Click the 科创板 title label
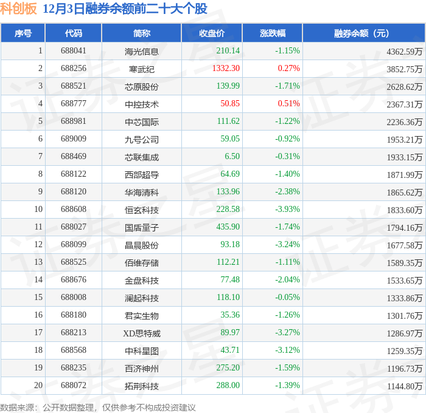 pyautogui.click(x=18, y=9)
